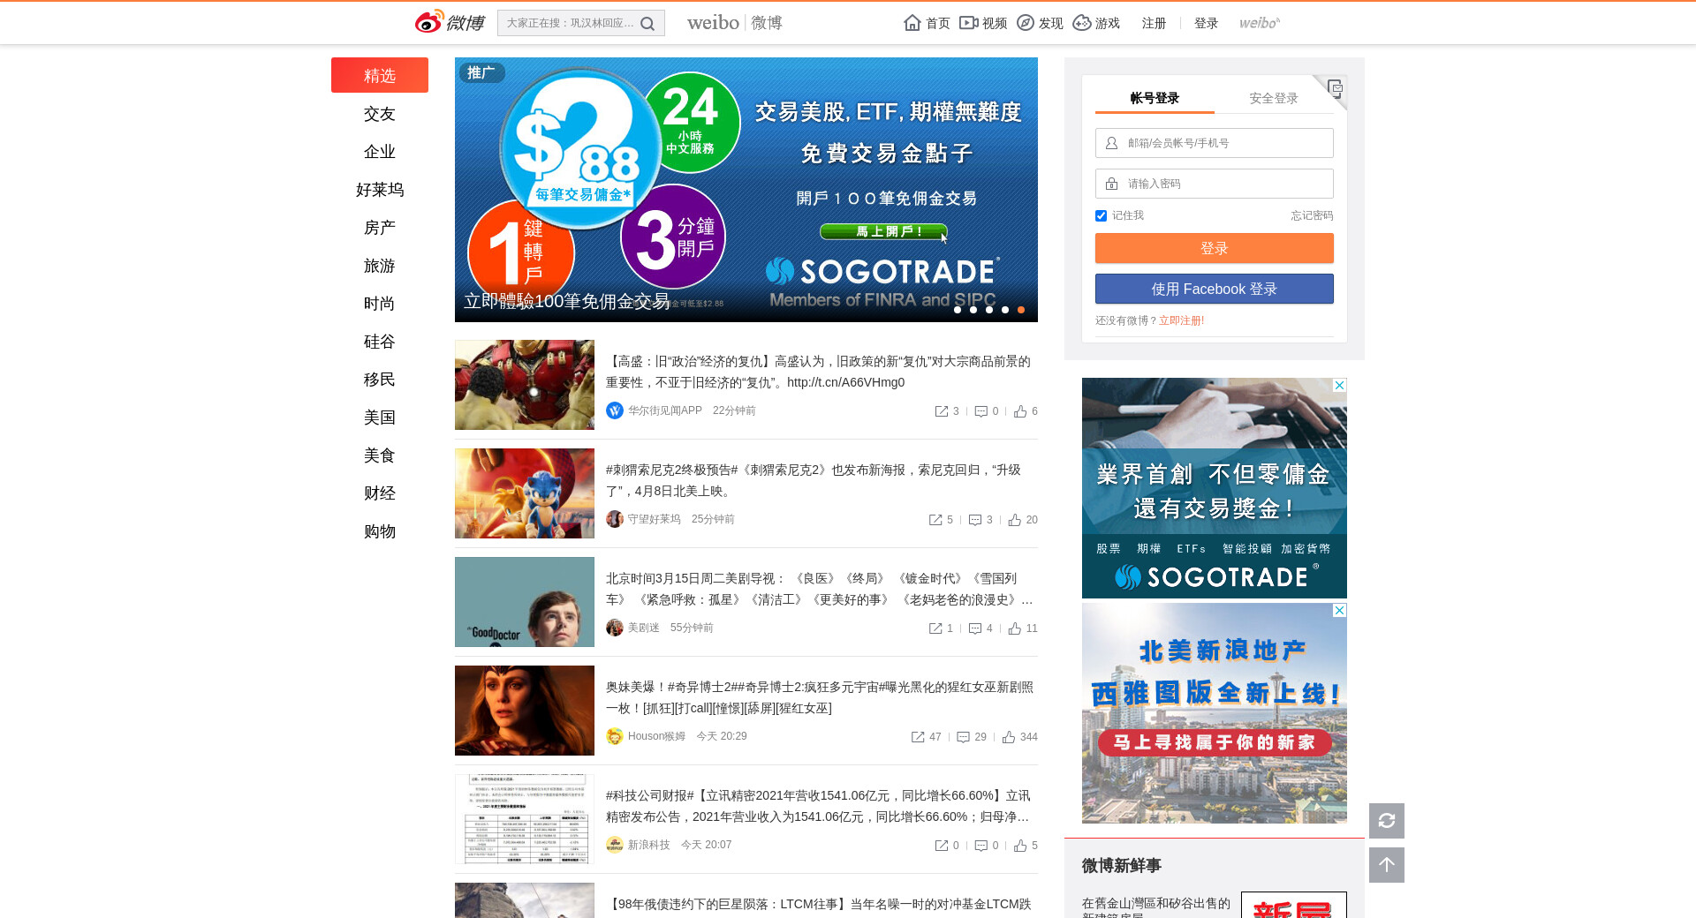Select 好莱坞 category in left sidebar
Image resolution: width=1696 pixels, height=918 pixels.
pyautogui.click(x=380, y=190)
